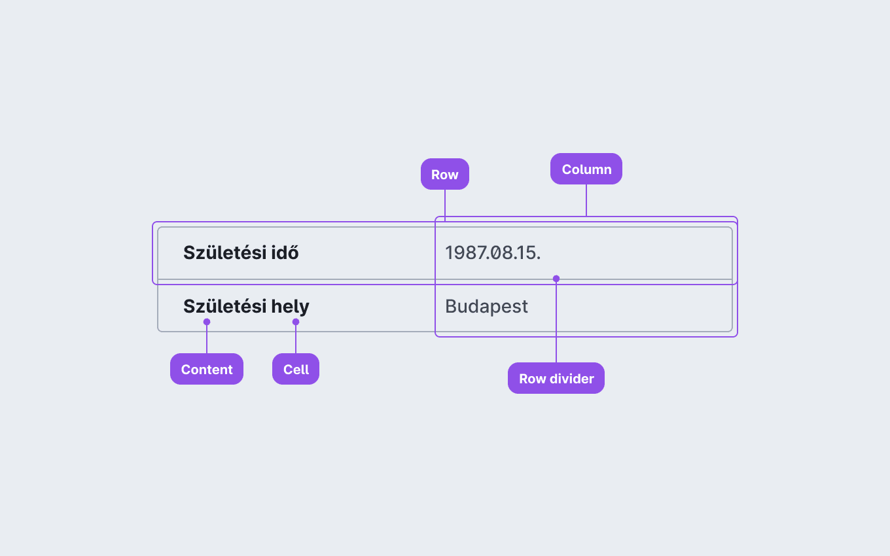Image resolution: width=890 pixels, height=556 pixels.
Task: Click the purple dot above Content badge
Action: [x=207, y=322]
